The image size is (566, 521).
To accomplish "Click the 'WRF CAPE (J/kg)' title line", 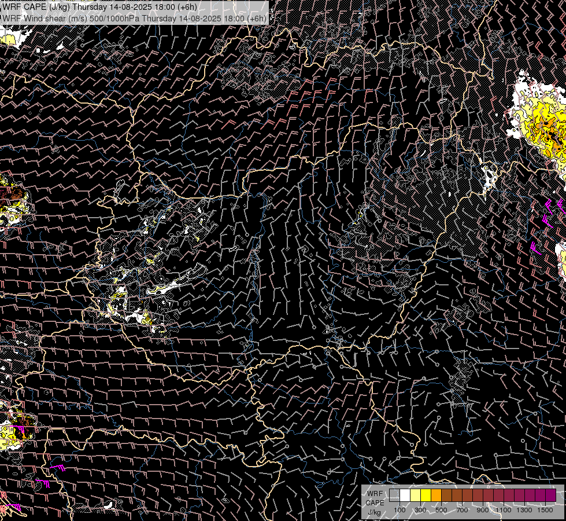I will [99, 7].
